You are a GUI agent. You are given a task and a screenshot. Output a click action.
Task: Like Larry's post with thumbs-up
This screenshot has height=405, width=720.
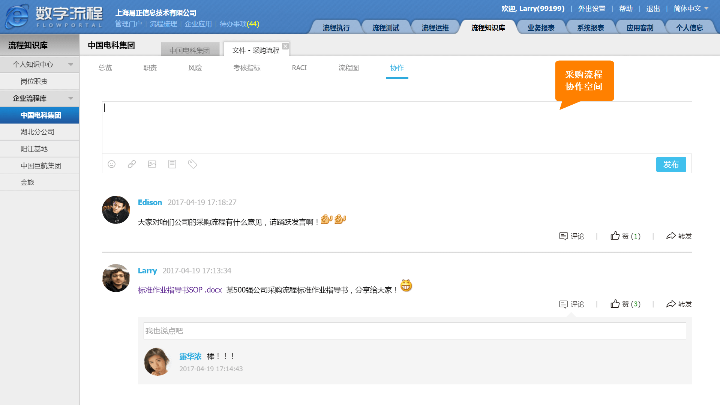pyautogui.click(x=615, y=304)
